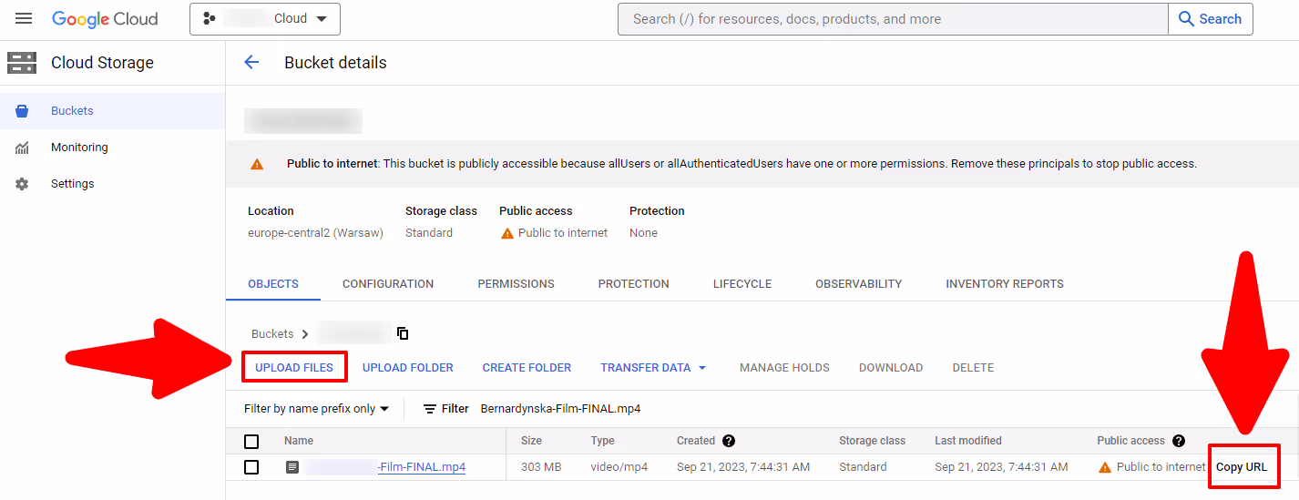Click the Cloud Storage product icon
This screenshot has height=500, width=1299.
click(22, 63)
